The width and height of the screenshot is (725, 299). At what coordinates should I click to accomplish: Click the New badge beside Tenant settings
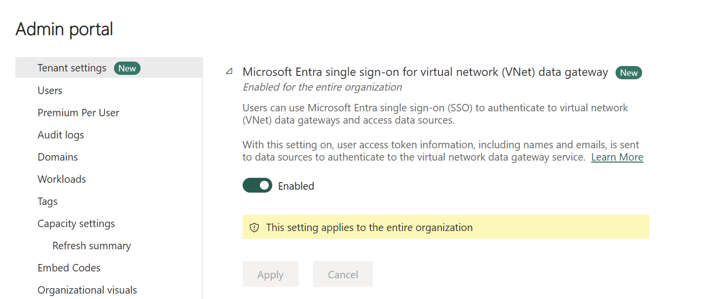click(127, 68)
